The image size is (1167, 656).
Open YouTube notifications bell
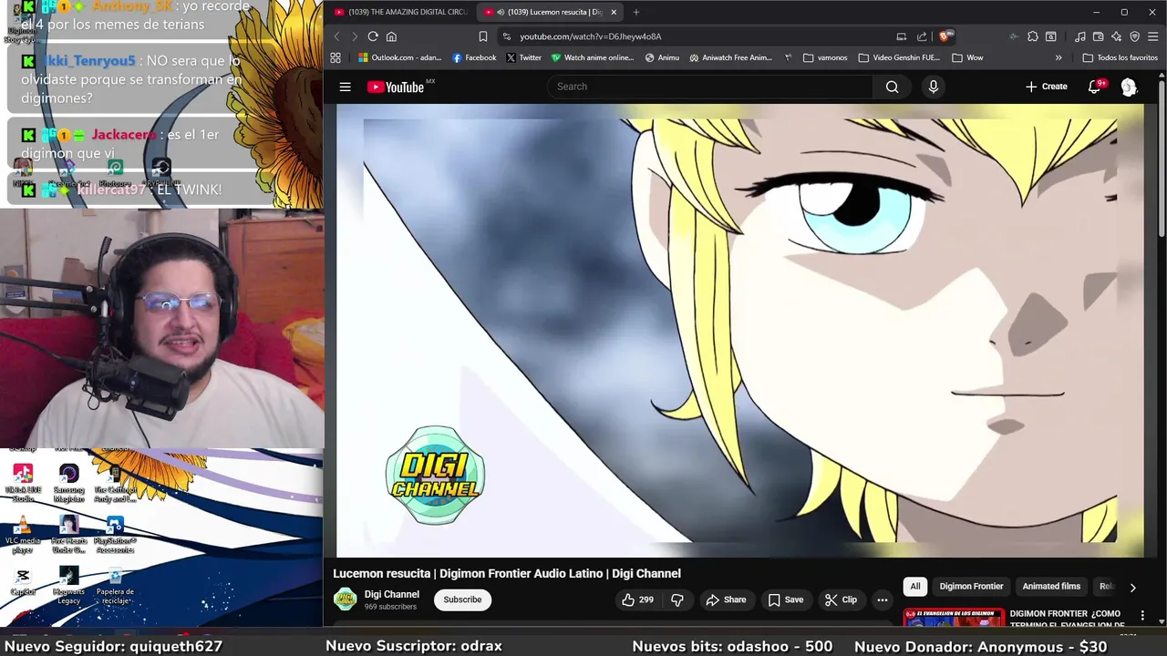(x=1095, y=87)
